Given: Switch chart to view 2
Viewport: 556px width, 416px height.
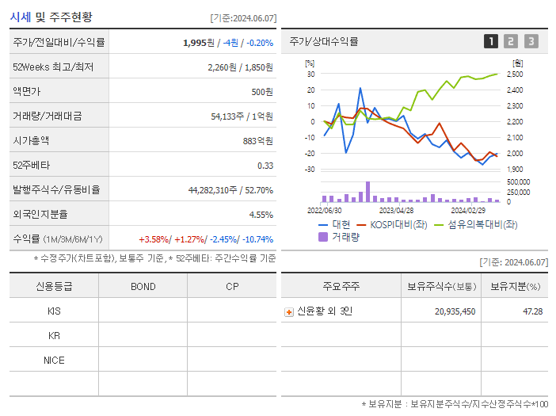Looking at the screenshot, I should click(511, 41).
